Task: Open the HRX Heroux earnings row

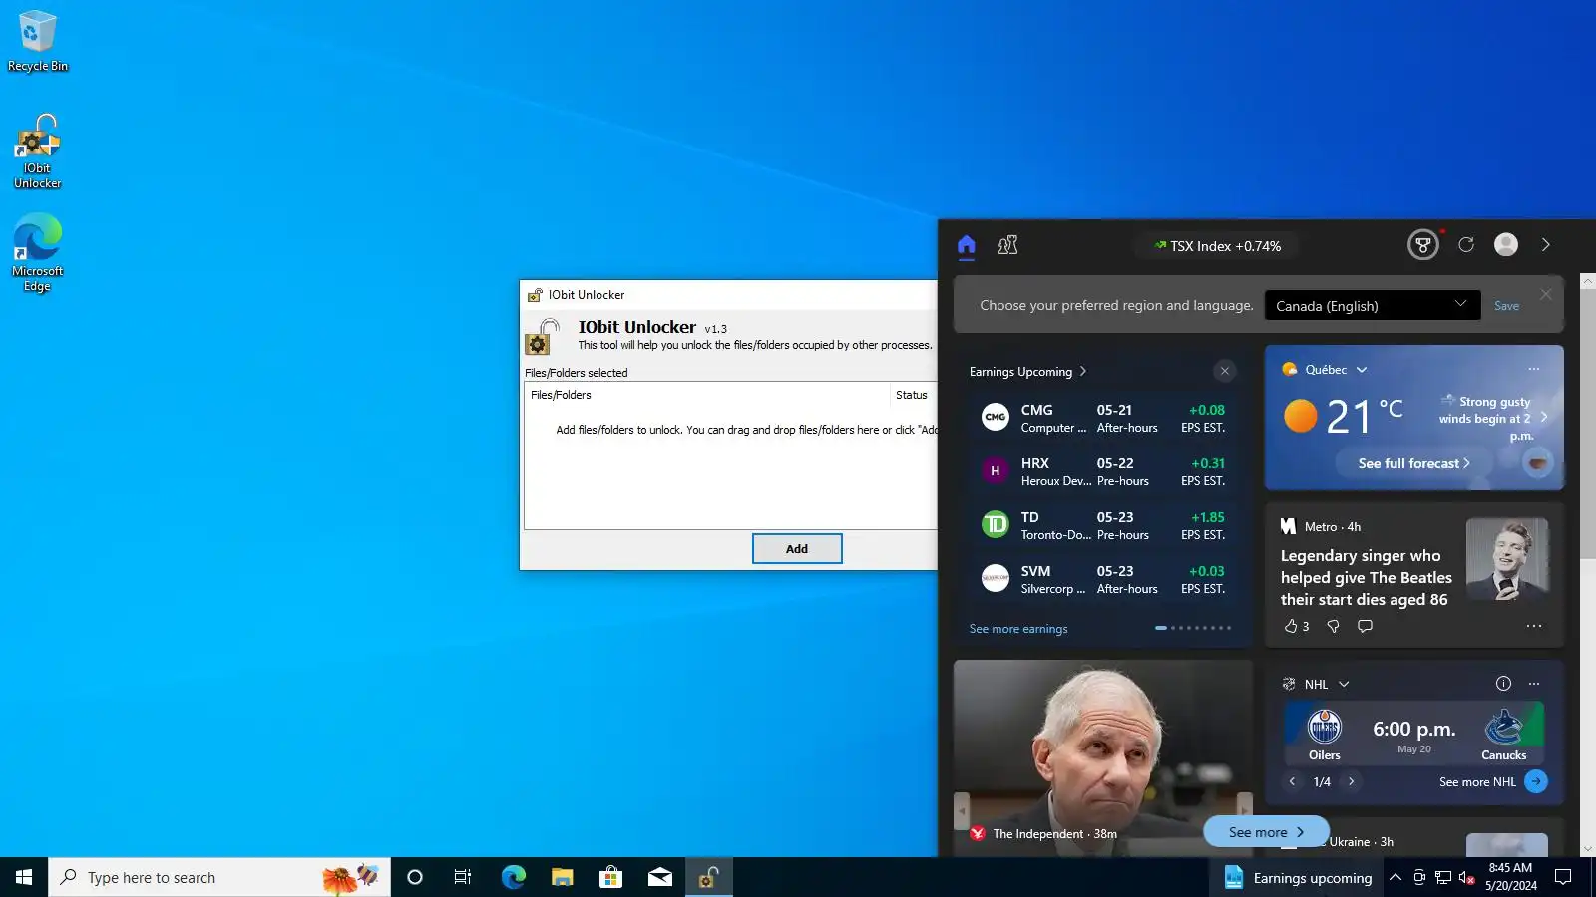Action: [1102, 471]
